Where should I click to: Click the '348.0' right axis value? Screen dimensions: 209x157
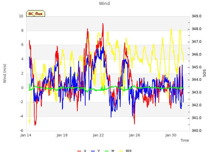coord(197,29)
